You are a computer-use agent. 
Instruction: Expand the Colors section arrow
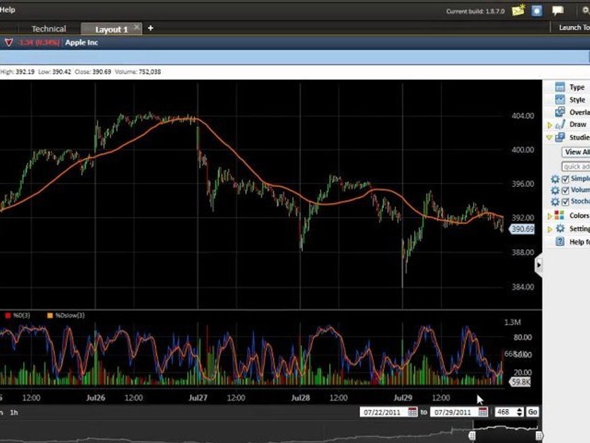click(x=549, y=216)
